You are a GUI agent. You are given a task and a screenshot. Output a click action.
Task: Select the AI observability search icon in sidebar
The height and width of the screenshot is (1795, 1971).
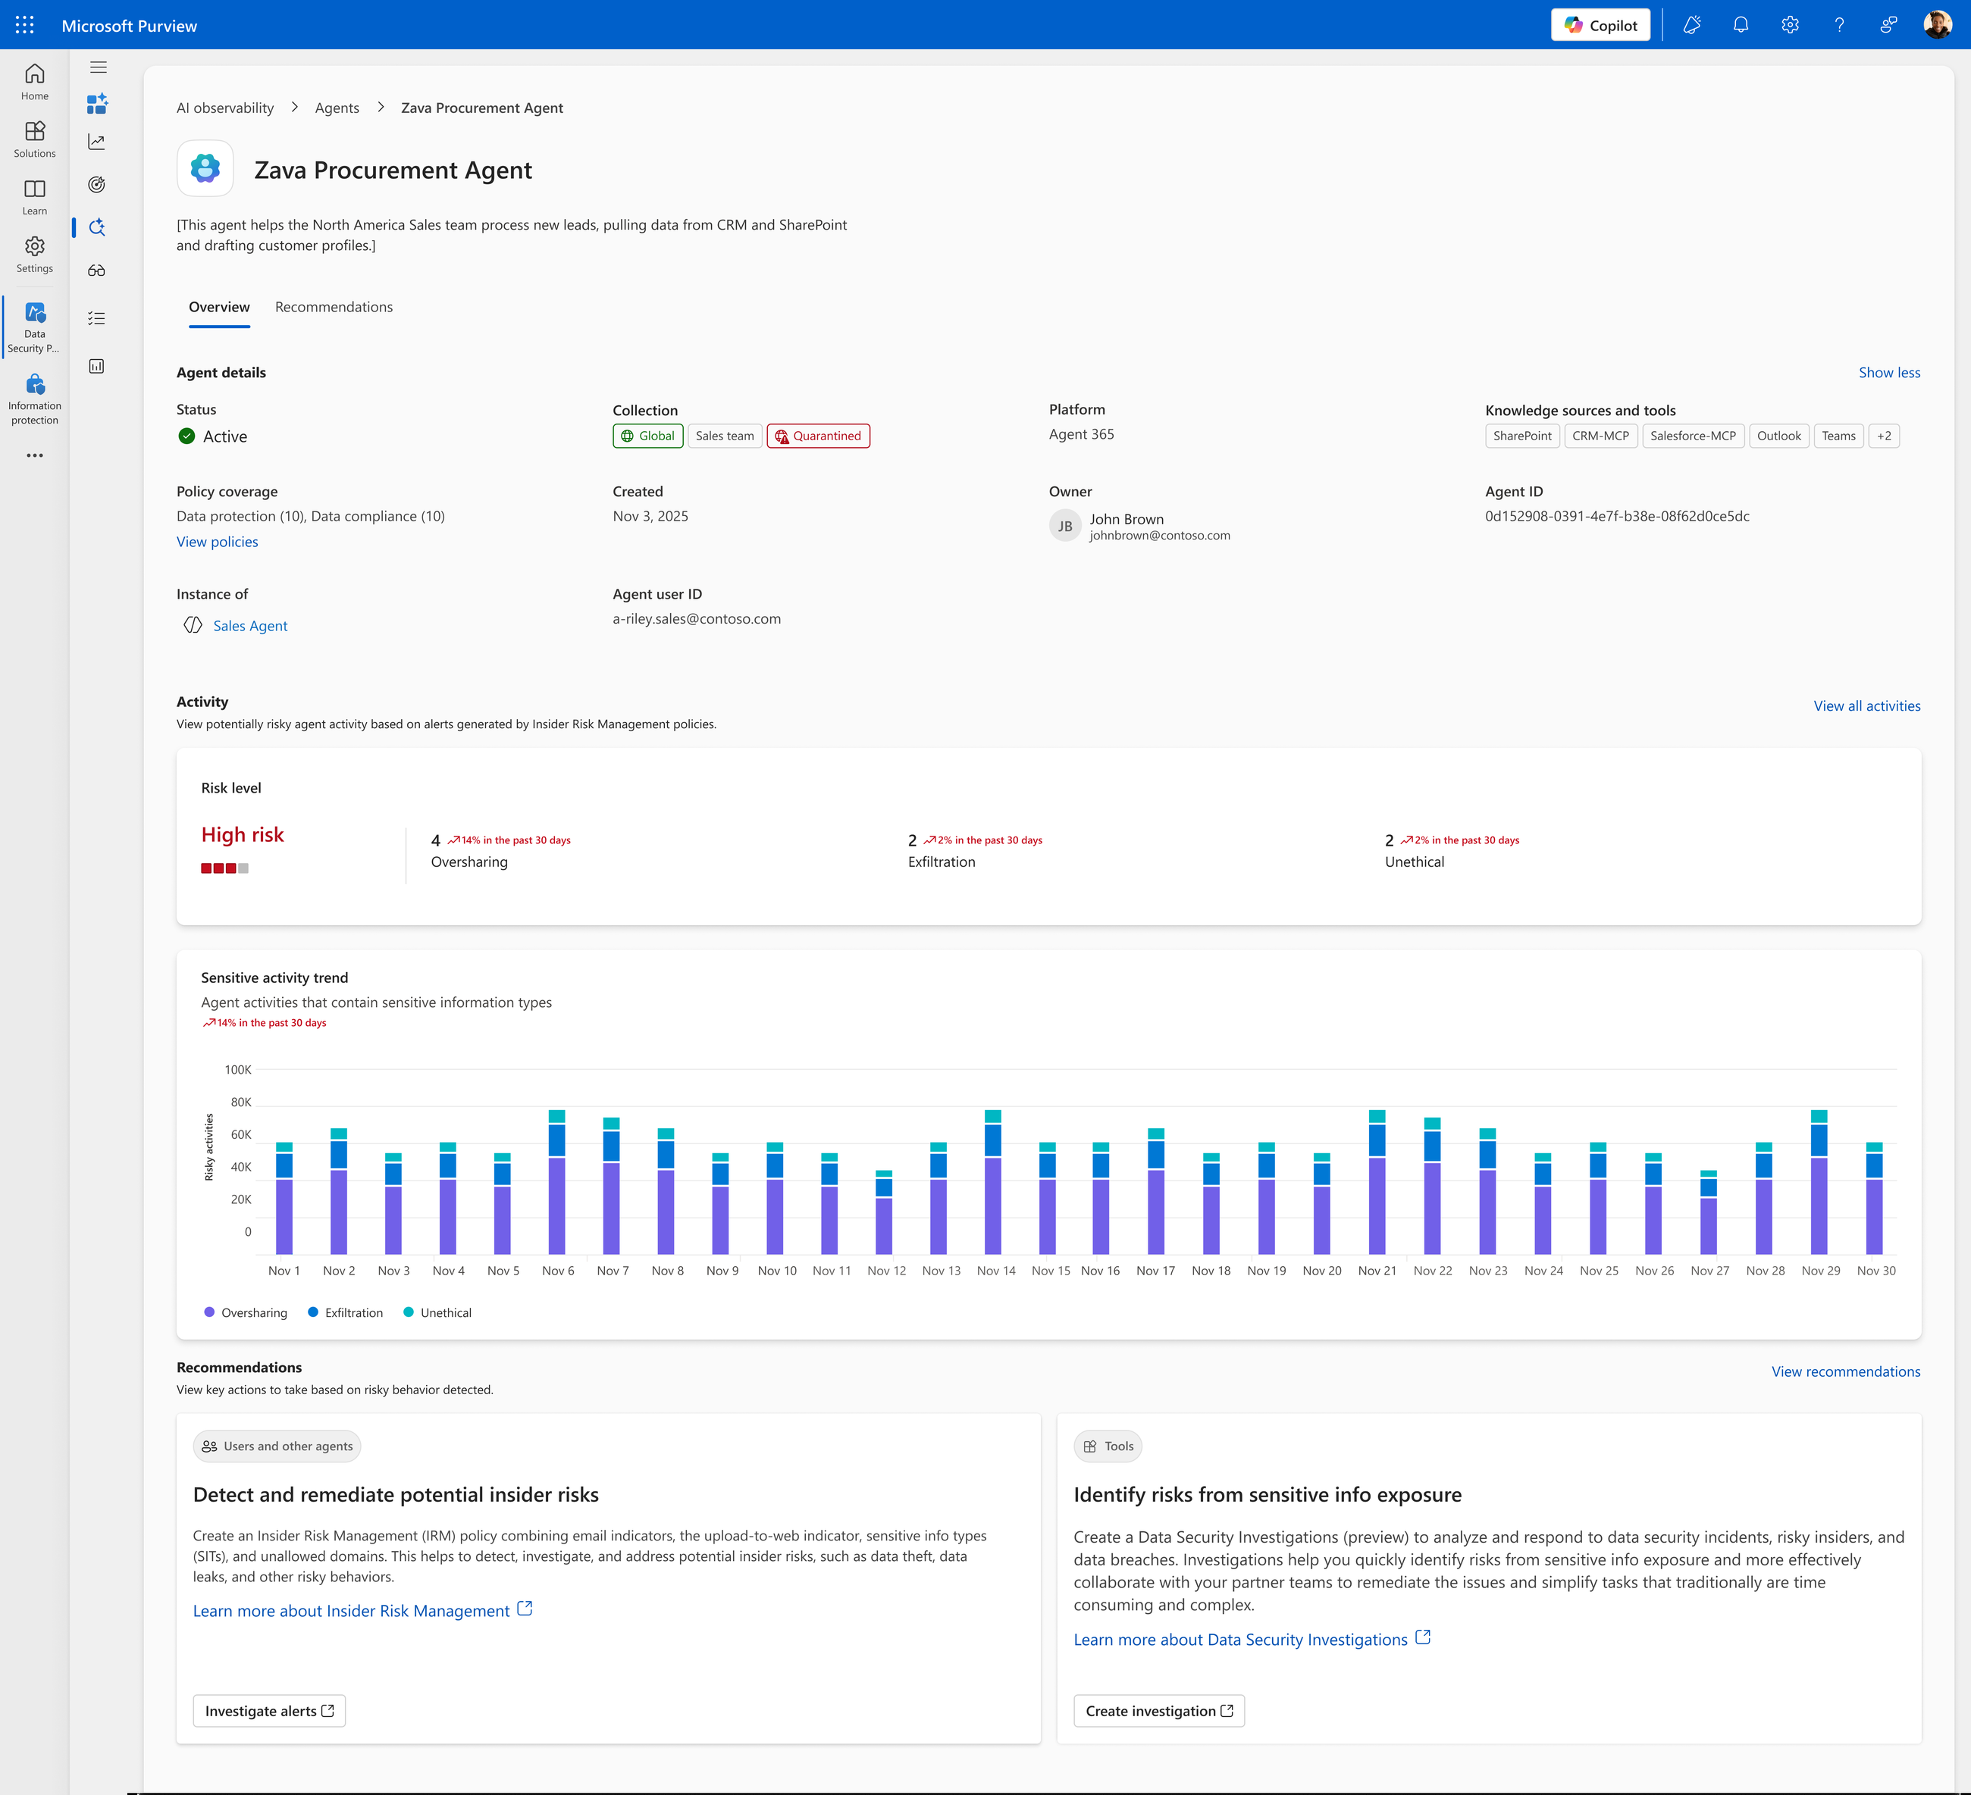point(97,227)
